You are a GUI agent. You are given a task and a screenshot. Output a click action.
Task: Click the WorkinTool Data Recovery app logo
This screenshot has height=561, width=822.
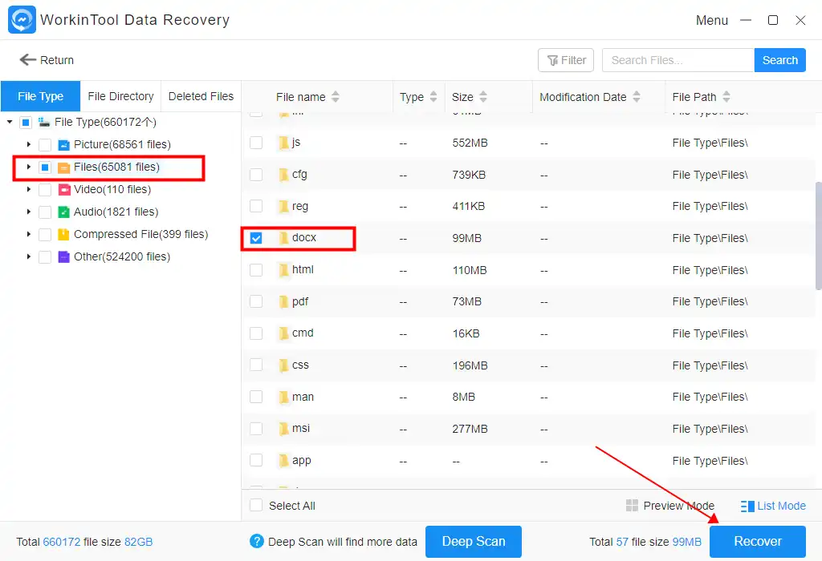22,20
